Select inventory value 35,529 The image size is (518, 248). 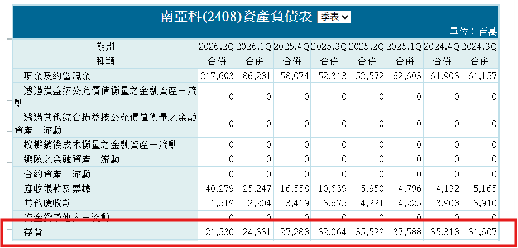tap(370, 232)
